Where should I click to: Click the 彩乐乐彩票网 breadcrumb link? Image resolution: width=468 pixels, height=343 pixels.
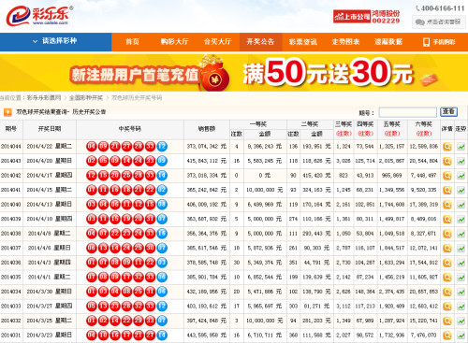coord(44,98)
